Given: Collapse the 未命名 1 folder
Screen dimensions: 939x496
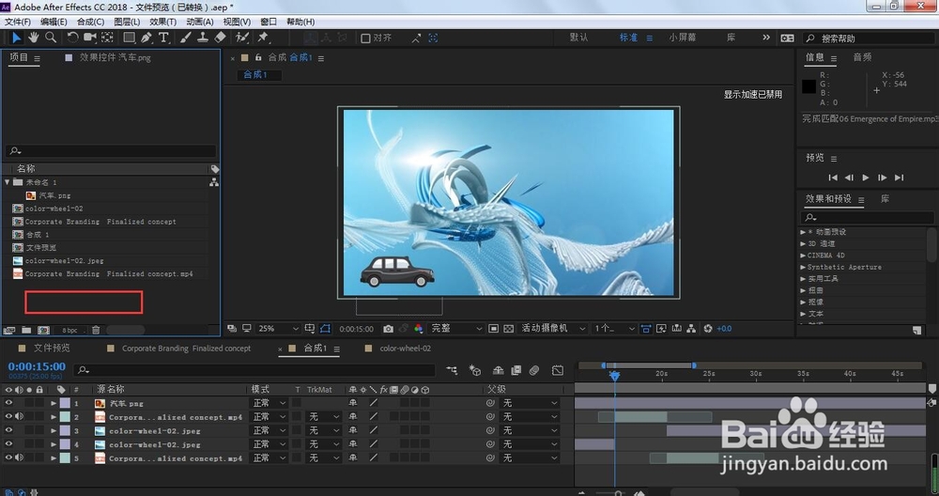Looking at the screenshot, I should [x=8, y=181].
